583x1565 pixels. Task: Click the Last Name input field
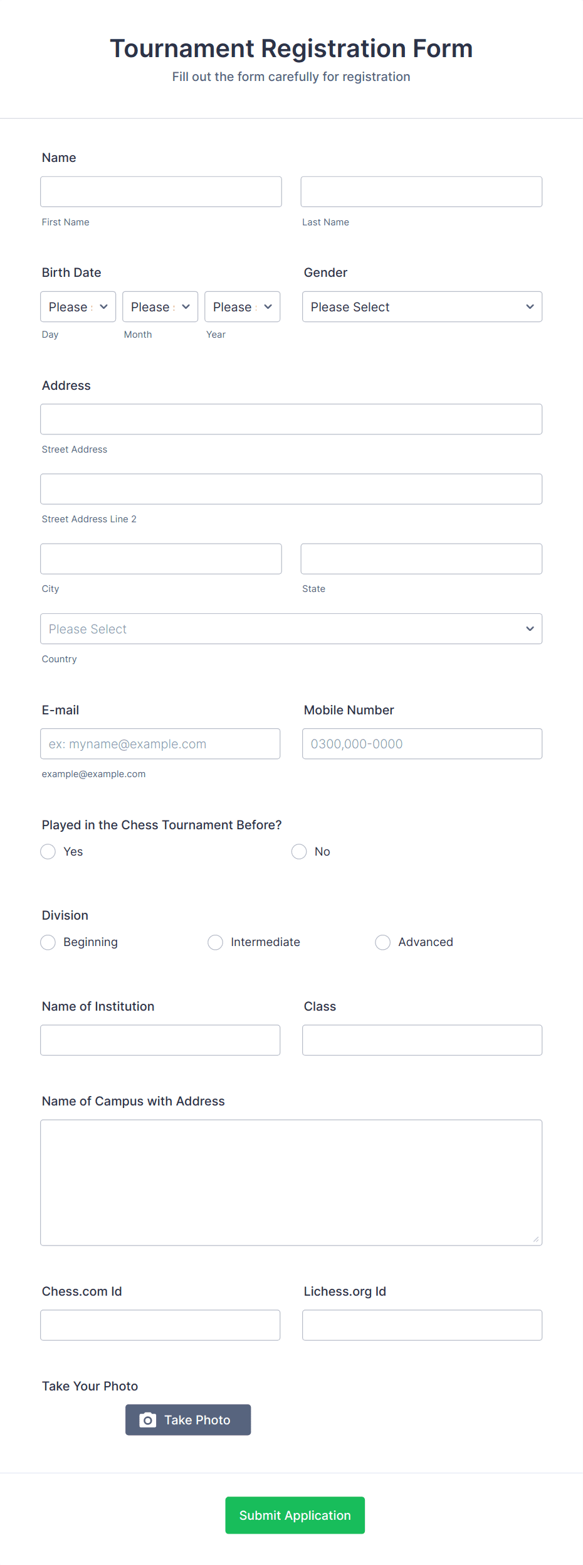click(x=421, y=191)
